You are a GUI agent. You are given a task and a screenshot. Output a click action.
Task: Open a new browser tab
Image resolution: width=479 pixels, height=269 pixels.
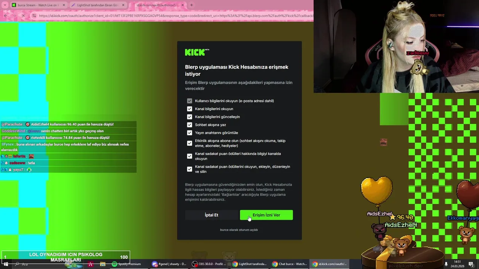click(x=191, y=5)
